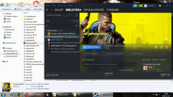Open the TYMEK69 profile tab
Image resolution: width=173 pixels, height=97 pixels.
point(112,10)
